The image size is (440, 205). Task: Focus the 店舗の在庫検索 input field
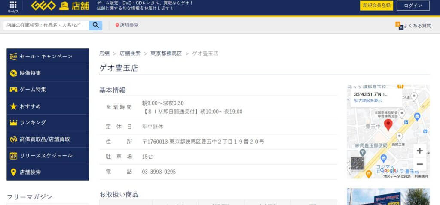tap(46, 25)
